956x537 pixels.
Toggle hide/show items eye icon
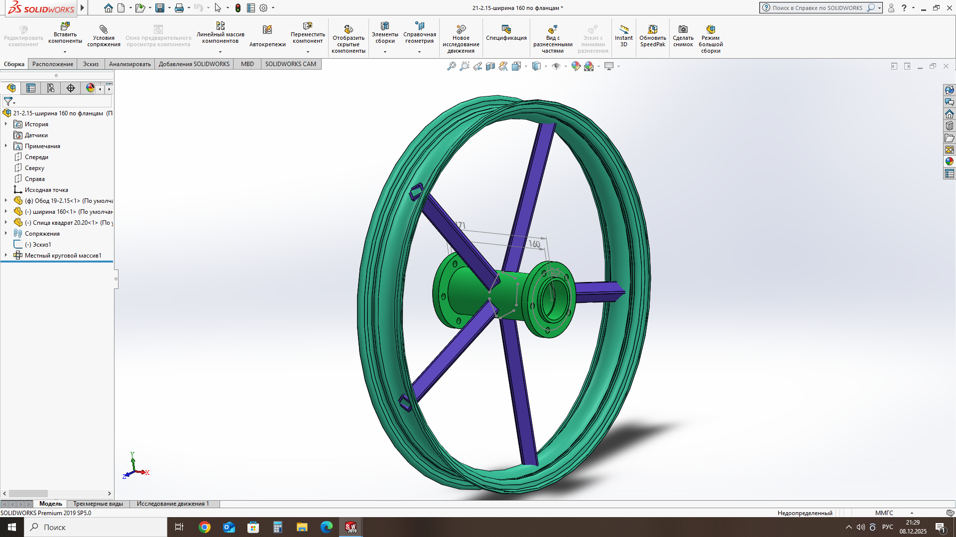point(556,66)
